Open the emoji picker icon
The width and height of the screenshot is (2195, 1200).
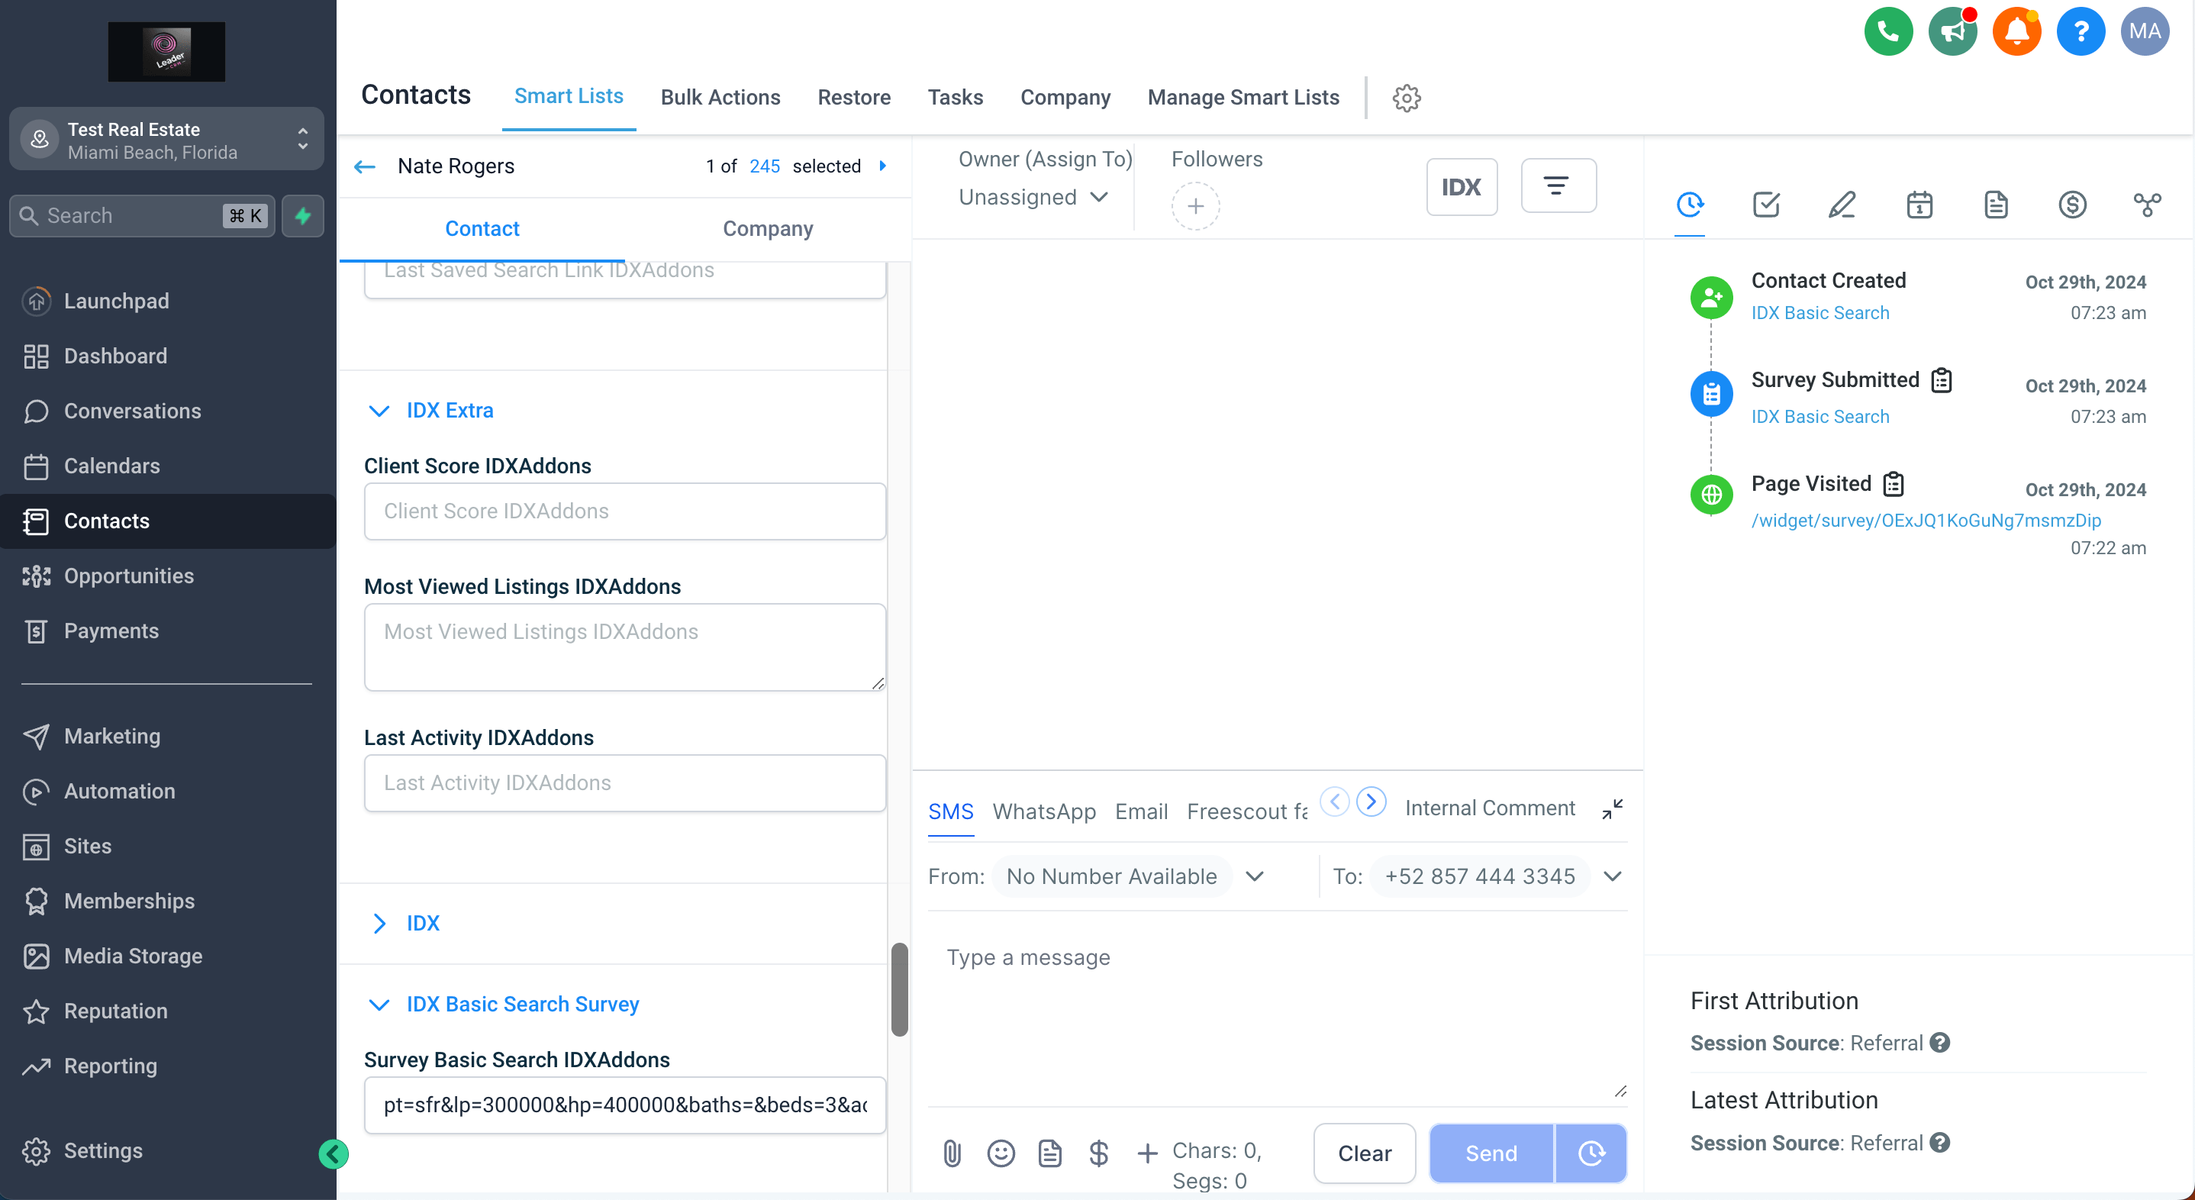1001,1153
